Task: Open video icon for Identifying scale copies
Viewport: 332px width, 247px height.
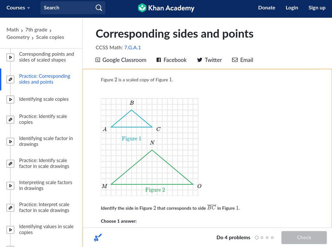Action: 11,99
